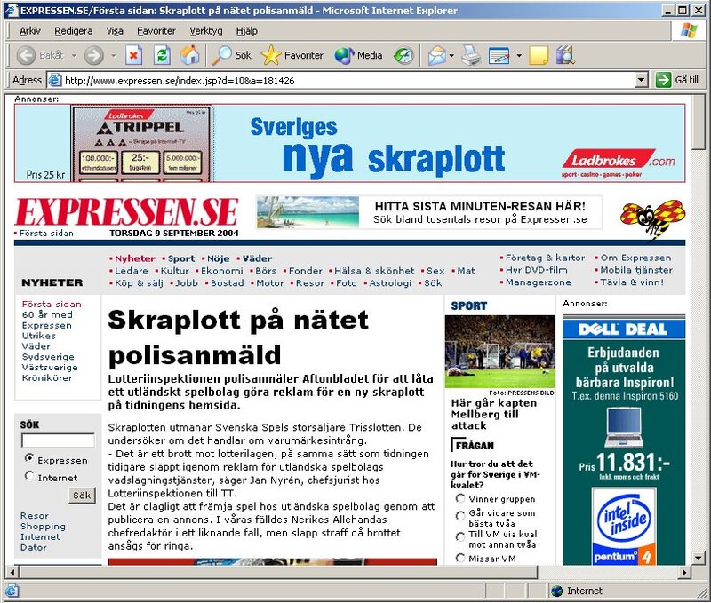Click the Back arrow toolbar icon
This screenshot has height=603, width=711.
click(x=26, y=56)
